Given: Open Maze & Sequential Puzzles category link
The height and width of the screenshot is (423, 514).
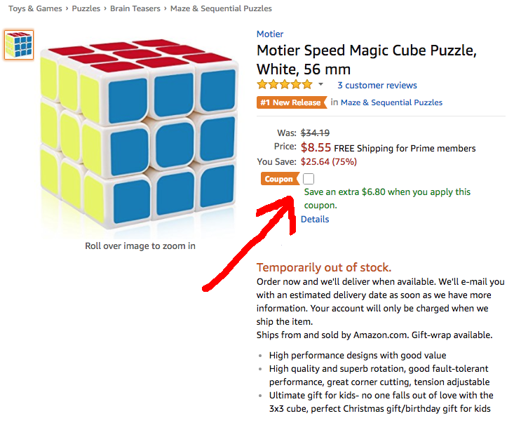Looking at the screenshot, I should (391, 102).
